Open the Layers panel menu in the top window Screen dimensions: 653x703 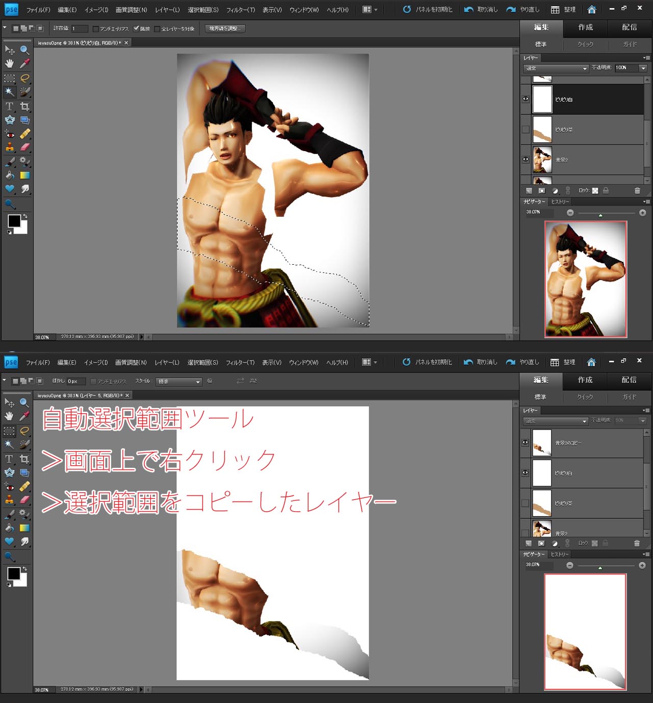click(646, 58)
